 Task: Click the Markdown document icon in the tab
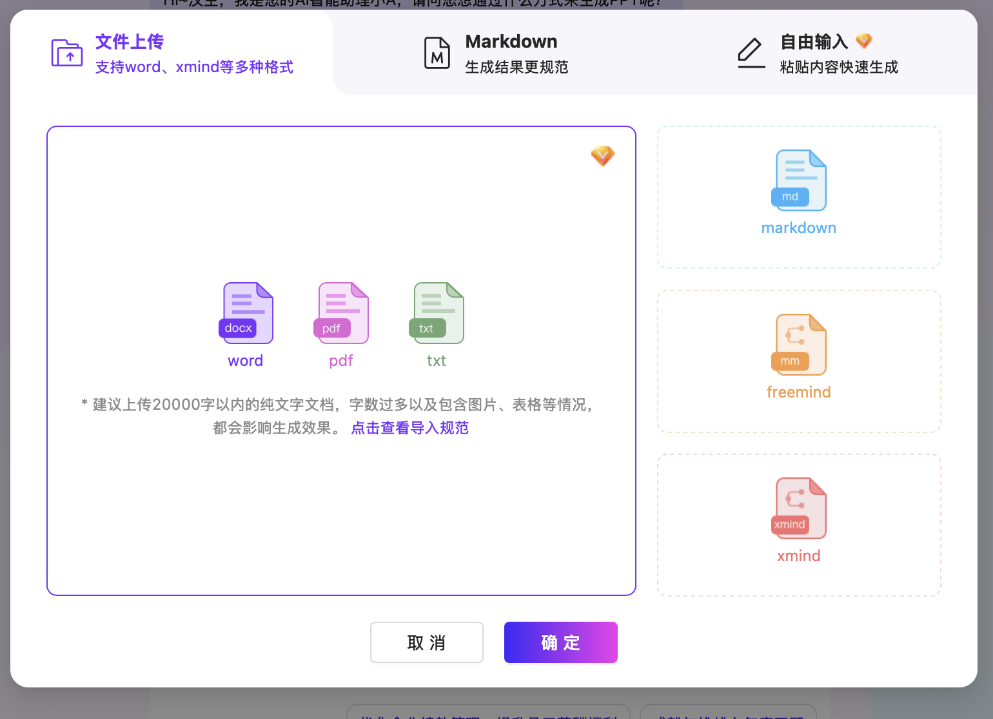coord(437,53)
